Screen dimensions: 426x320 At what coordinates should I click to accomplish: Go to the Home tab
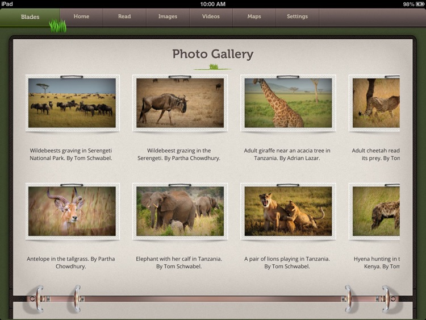coord(81,16)
